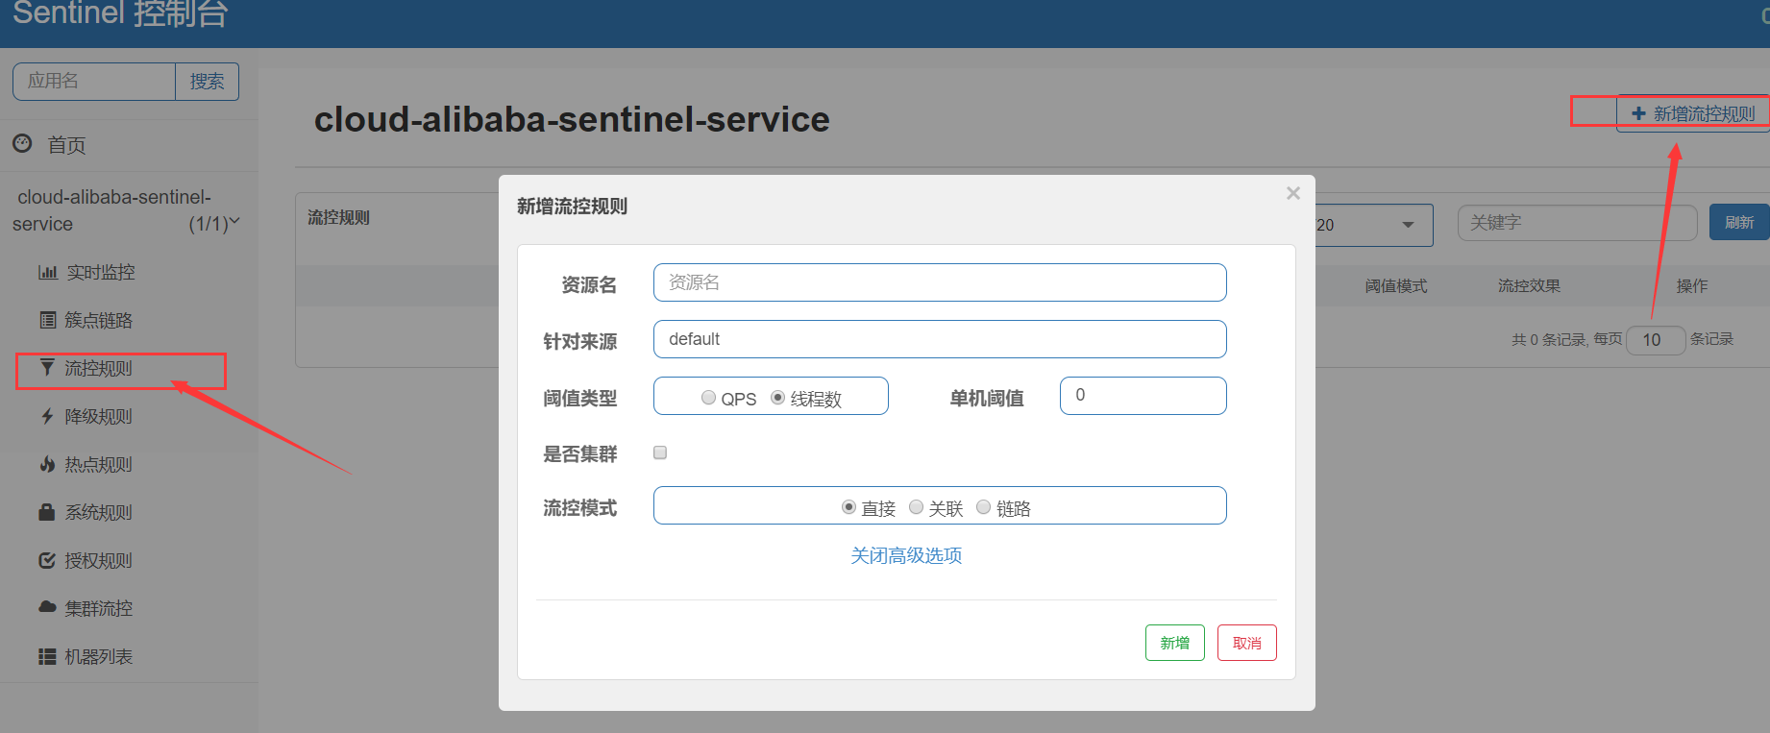Click the 操作 column header

tap(1692, 285)
